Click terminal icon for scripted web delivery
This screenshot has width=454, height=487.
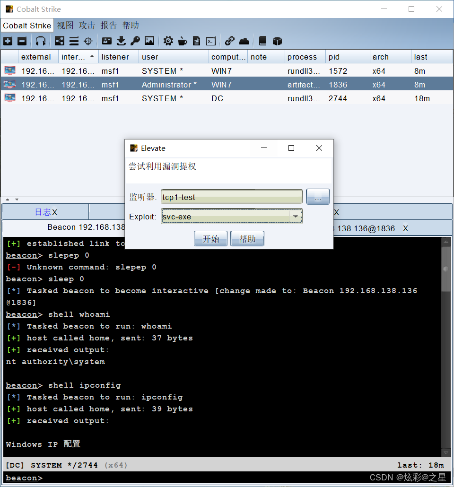click(x=211, y=41)
